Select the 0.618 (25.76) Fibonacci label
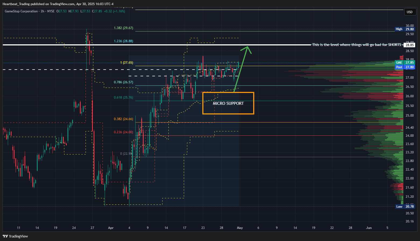Viewport: 420px width, 241px height. (123, 98)
